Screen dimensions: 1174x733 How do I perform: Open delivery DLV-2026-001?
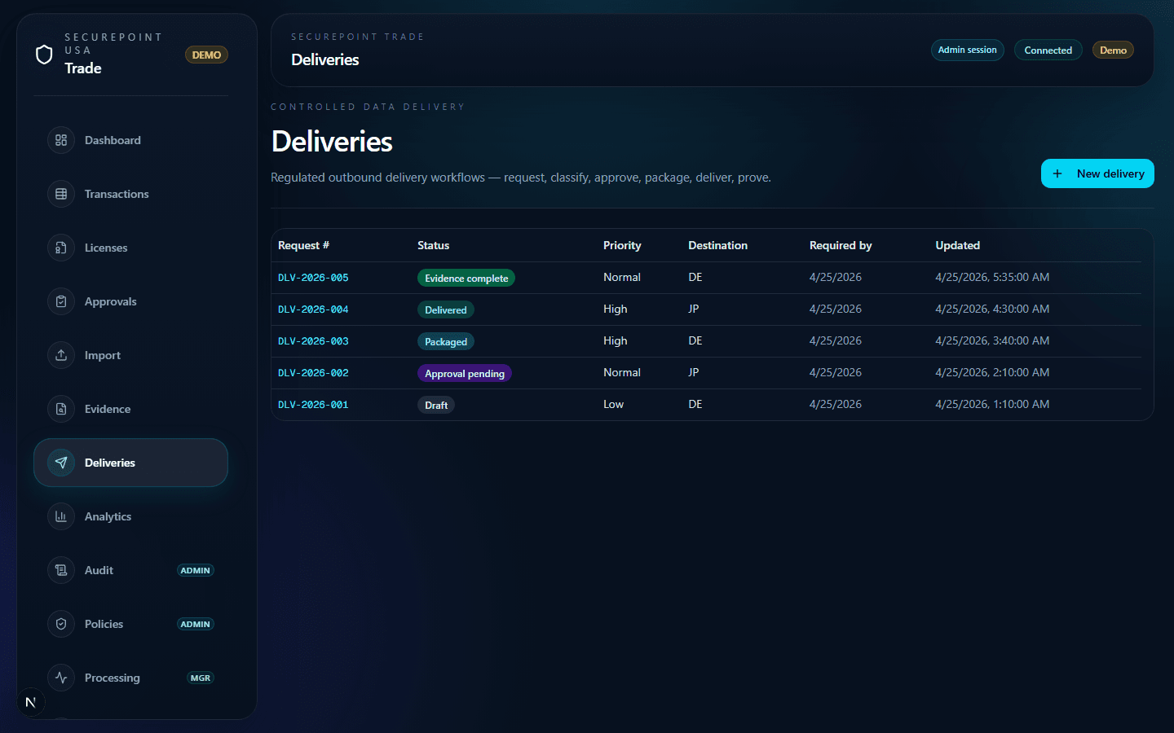(313, 405)
